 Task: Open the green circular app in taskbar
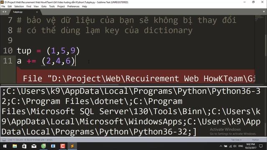point(43,146)
